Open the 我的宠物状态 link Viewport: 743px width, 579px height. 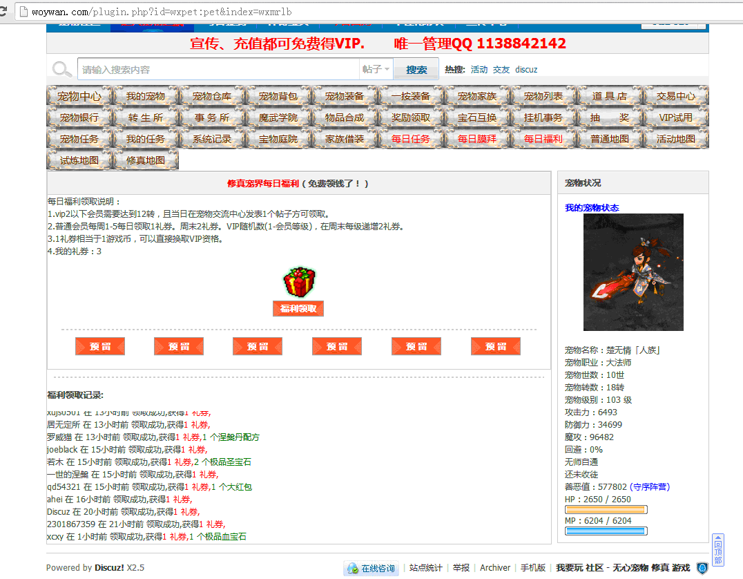pos(592,208)
